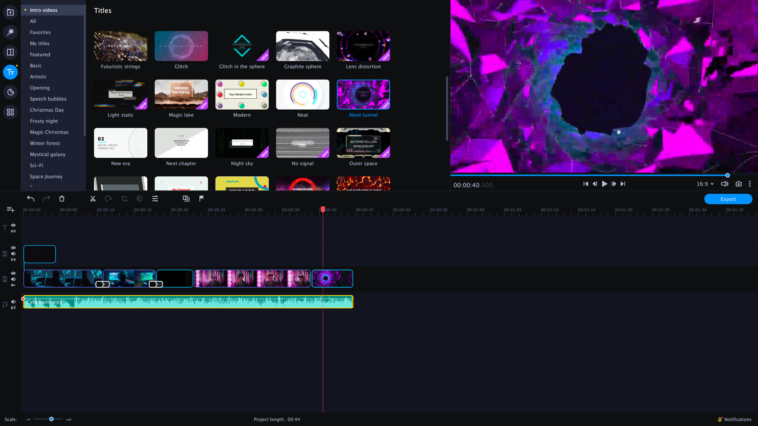This screenshot has width=758, height=426.
Task: Open the preview three-dot options menu
Action: tap(750, 184)
